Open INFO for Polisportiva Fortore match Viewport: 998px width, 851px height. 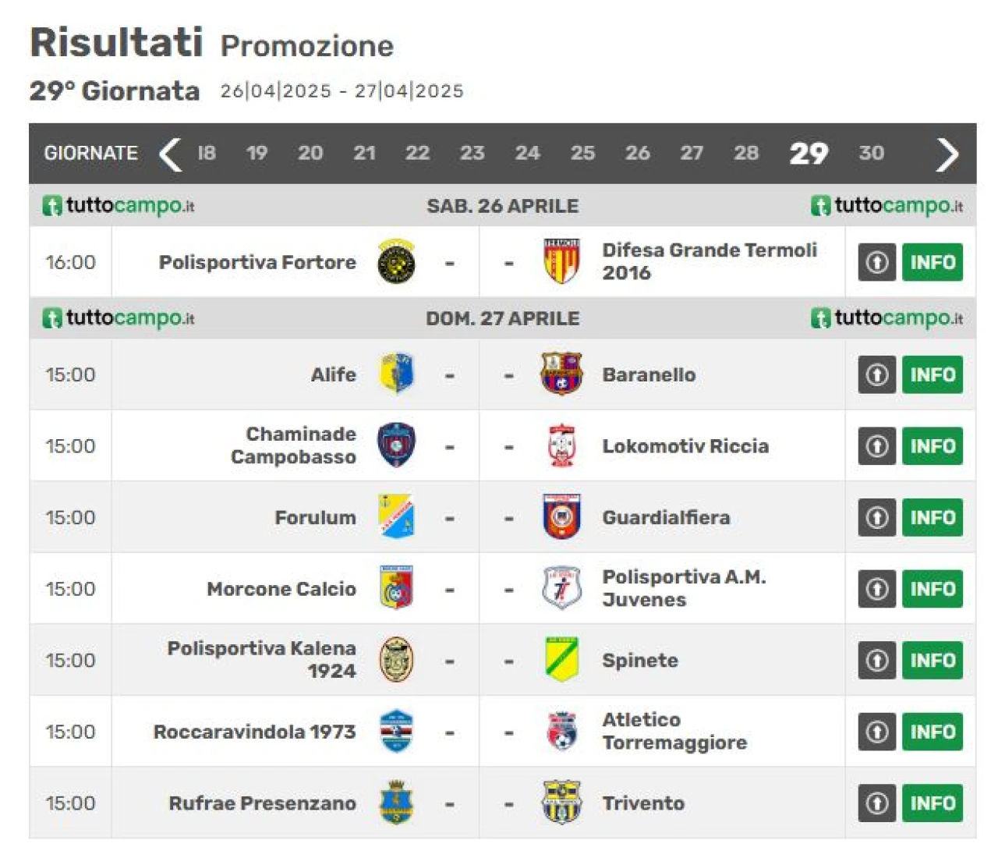point(933,262)
